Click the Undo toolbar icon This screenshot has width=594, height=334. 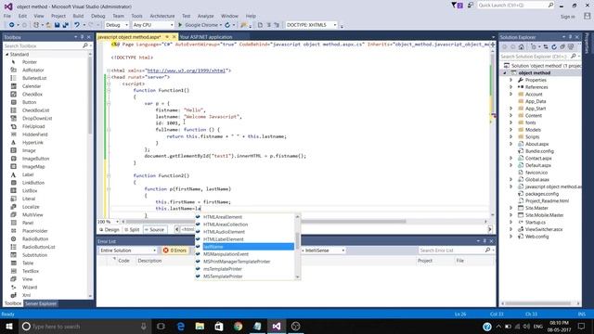click(77, 25)
